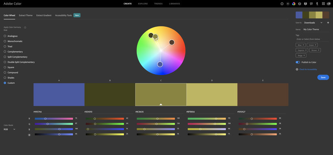
Task: Click the Save button
Action: coord(323,77)
